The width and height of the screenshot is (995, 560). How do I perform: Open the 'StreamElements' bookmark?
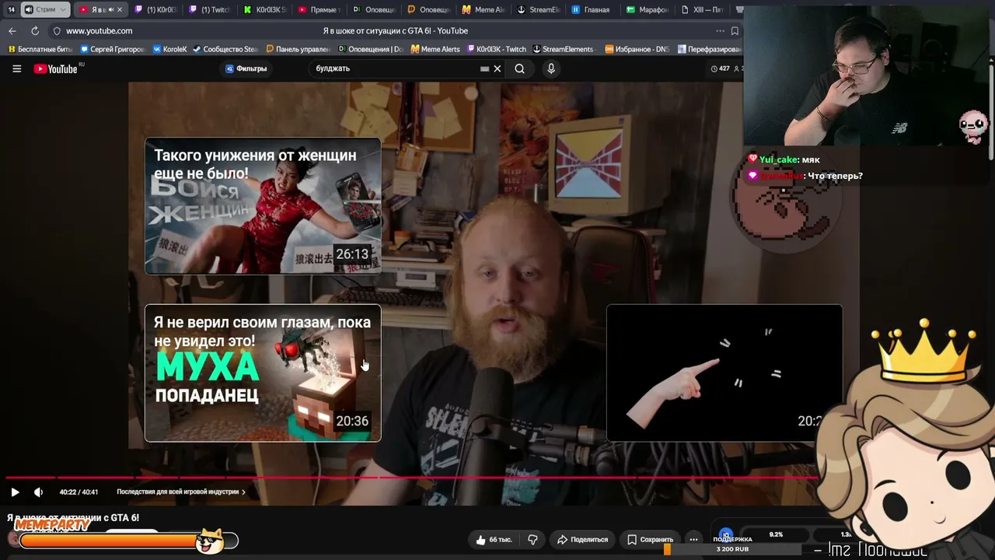point(563,49)
